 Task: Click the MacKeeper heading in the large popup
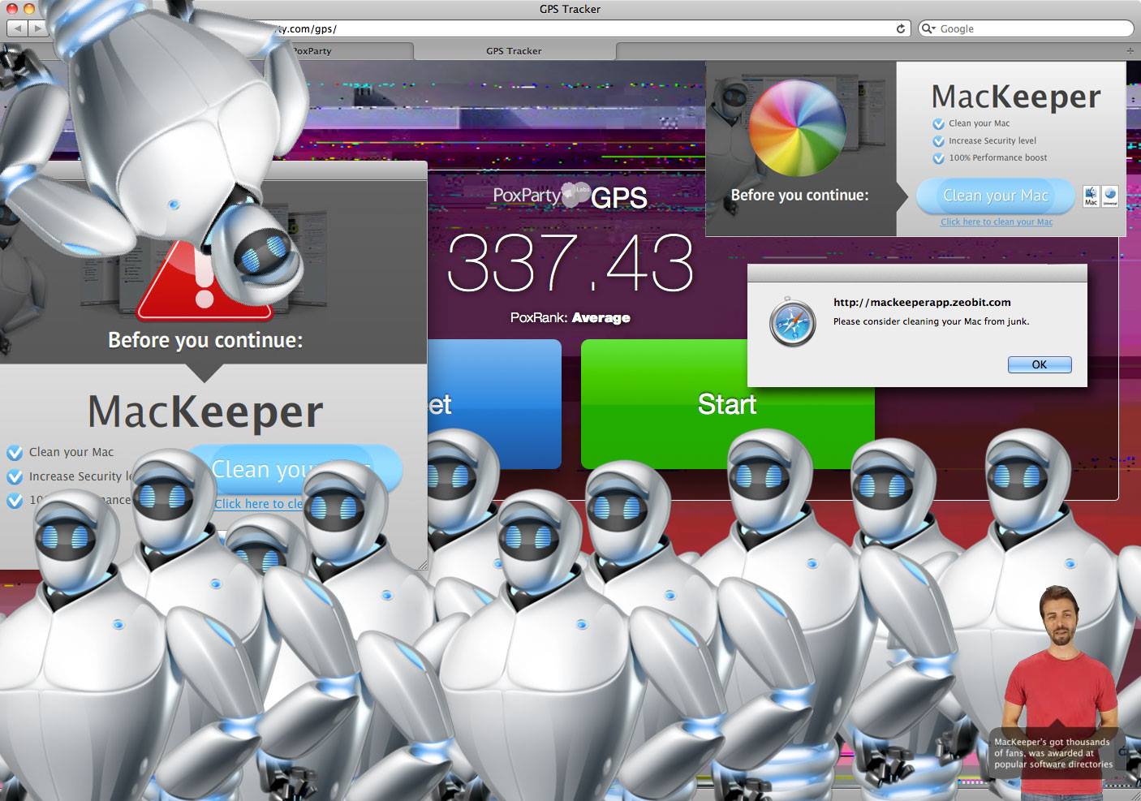tap(205, 411)
